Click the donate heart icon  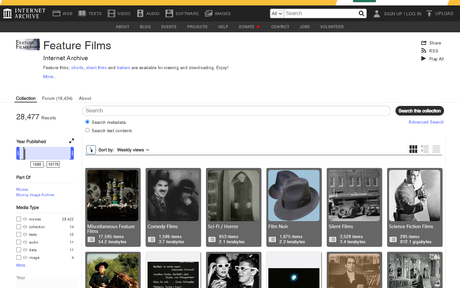click(258, 27)
